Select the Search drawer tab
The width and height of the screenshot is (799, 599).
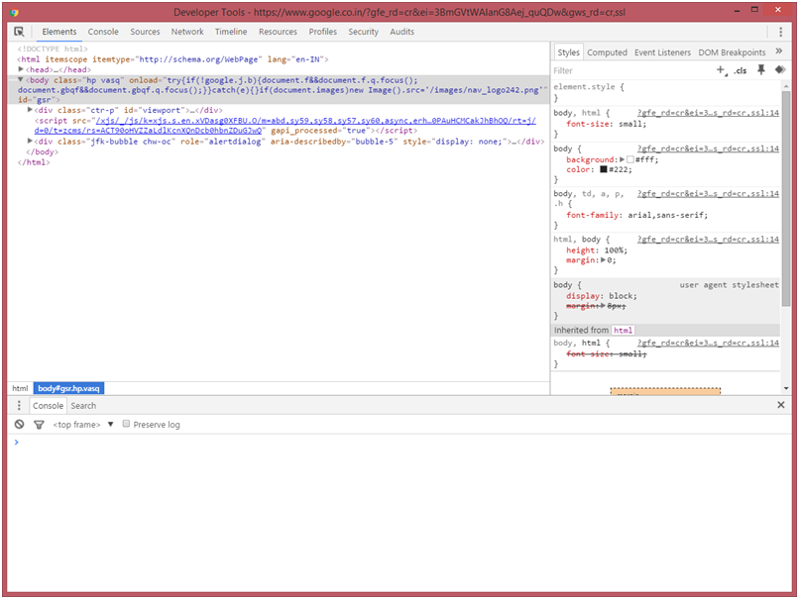click(83, 406)
